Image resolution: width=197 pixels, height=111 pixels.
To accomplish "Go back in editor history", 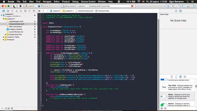I will tap(43, 11).
